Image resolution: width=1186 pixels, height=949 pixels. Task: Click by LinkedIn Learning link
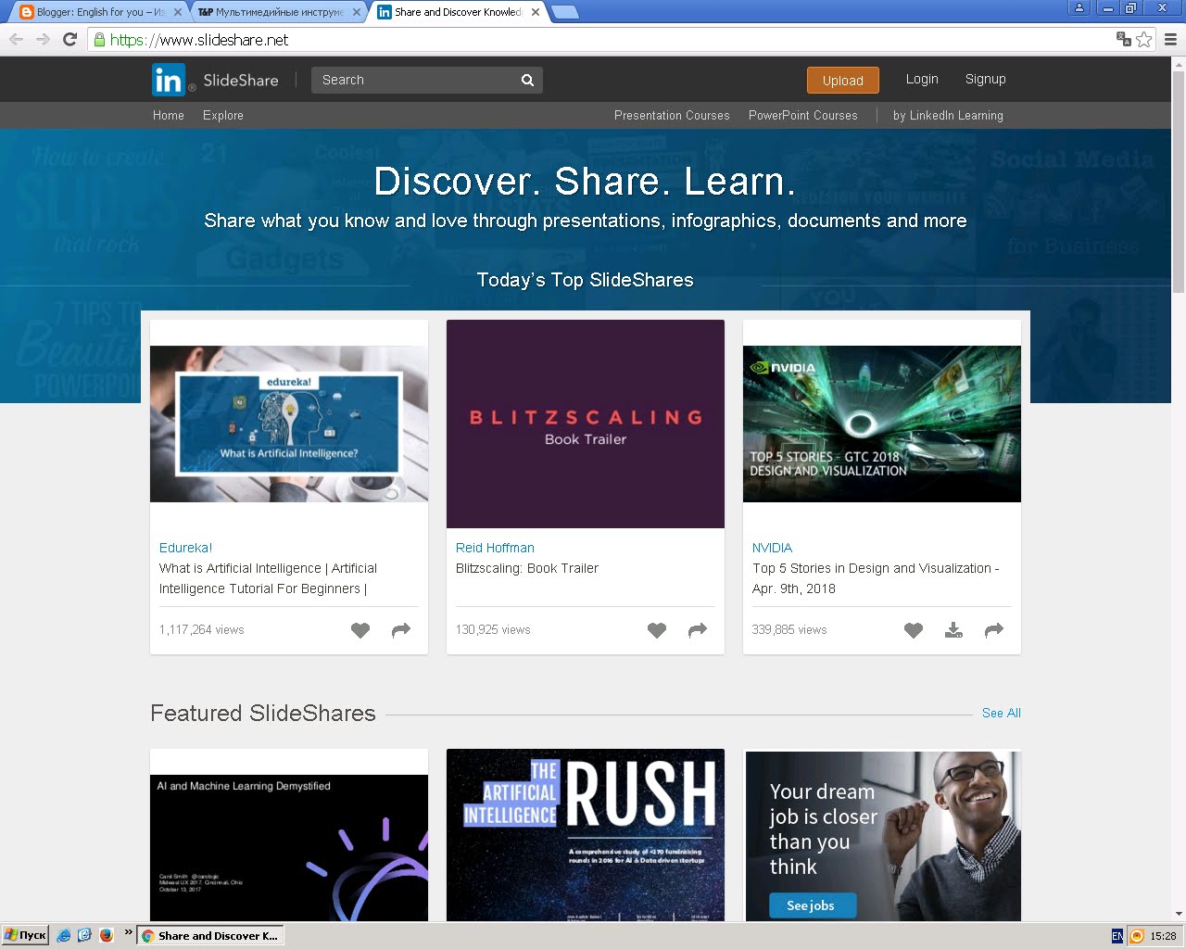[948, 116]
